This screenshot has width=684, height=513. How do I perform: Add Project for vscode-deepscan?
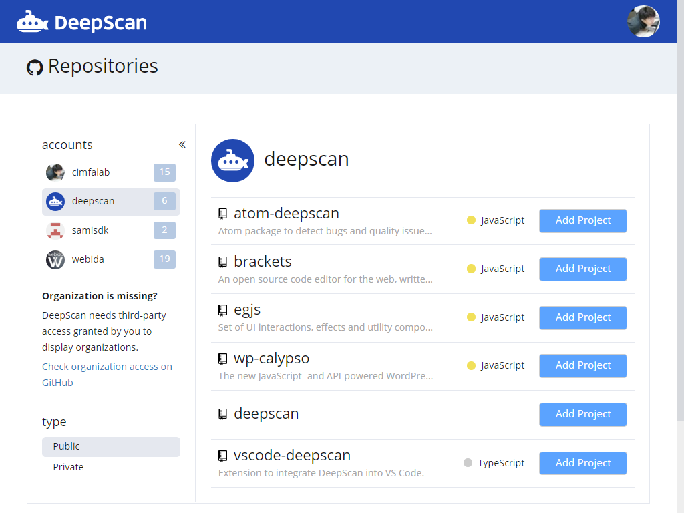(x=582, y=463)
